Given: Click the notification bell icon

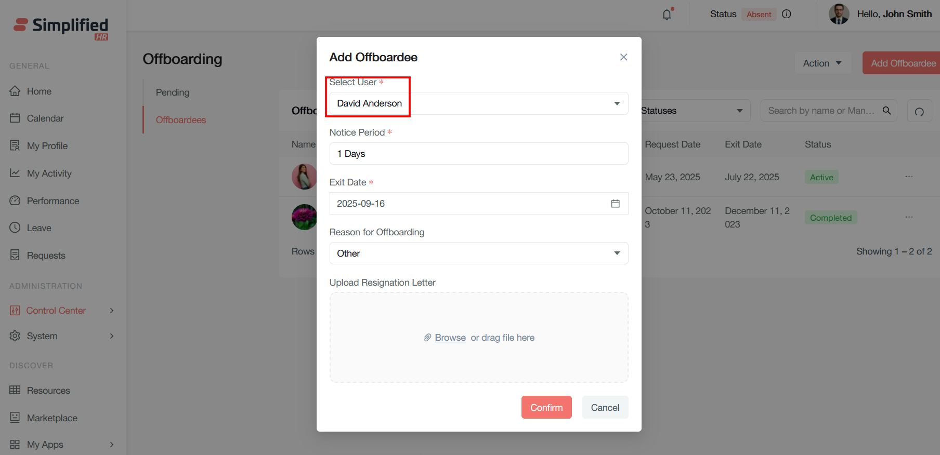Looking at the screenshot, I should [667, 15].
